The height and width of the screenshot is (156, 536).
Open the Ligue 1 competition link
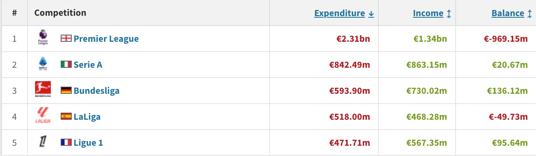tap(88, 143)
